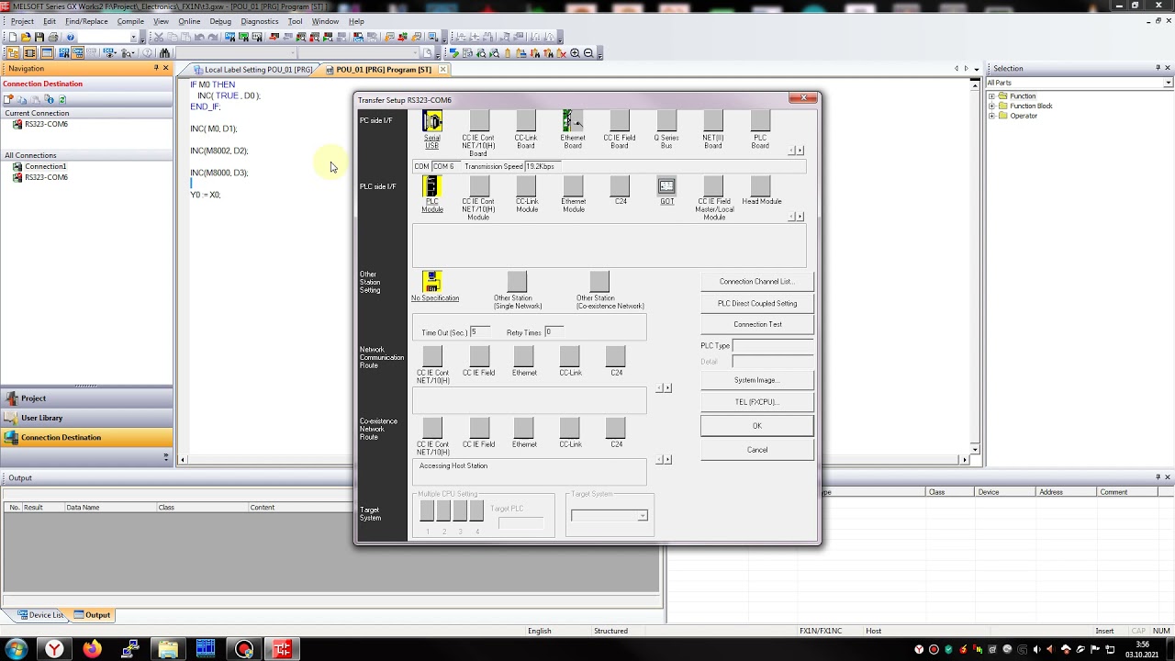Expand the navigation panel bottom chevron

click(x=166, y=456)
